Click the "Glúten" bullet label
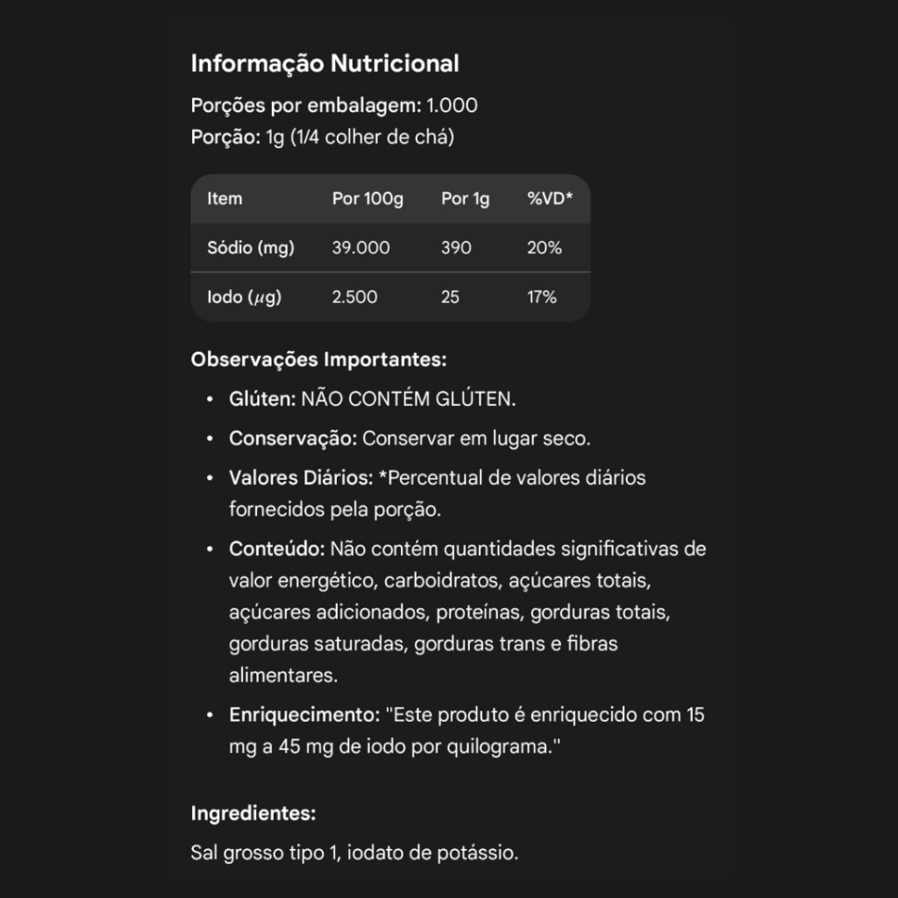 coord(262,399)
